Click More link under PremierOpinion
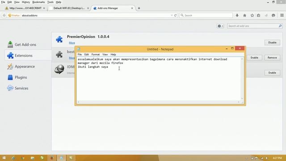The height and width of the screenshot is (161, 286). (x=72, y=43)
